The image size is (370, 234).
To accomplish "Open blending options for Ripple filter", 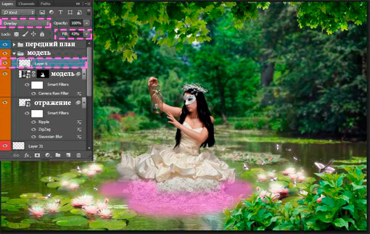I will pos(79,122).
